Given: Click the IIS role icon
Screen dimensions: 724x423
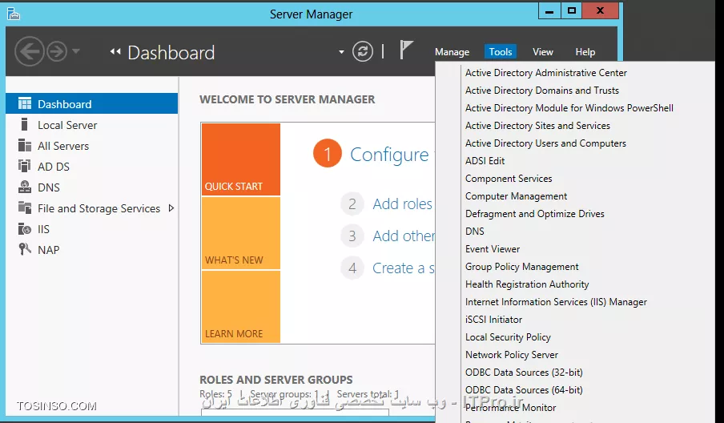Looking at the screenshot, I should click(x=25, y=228).
